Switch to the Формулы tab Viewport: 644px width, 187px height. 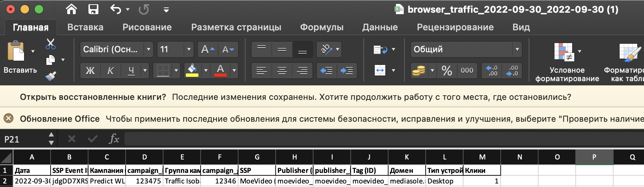(x=322, y=27)
